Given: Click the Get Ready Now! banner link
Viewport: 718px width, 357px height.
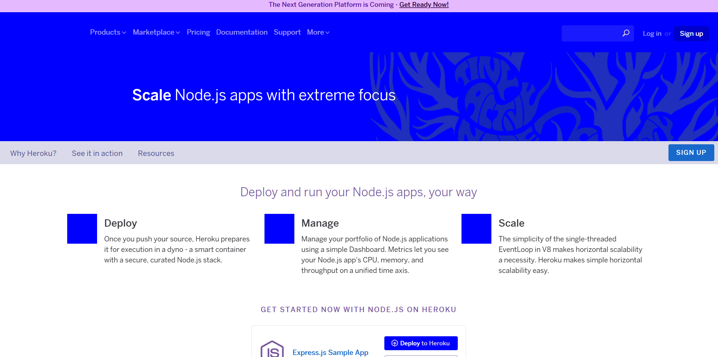Looking at the screenshot, I should (424, 5).
